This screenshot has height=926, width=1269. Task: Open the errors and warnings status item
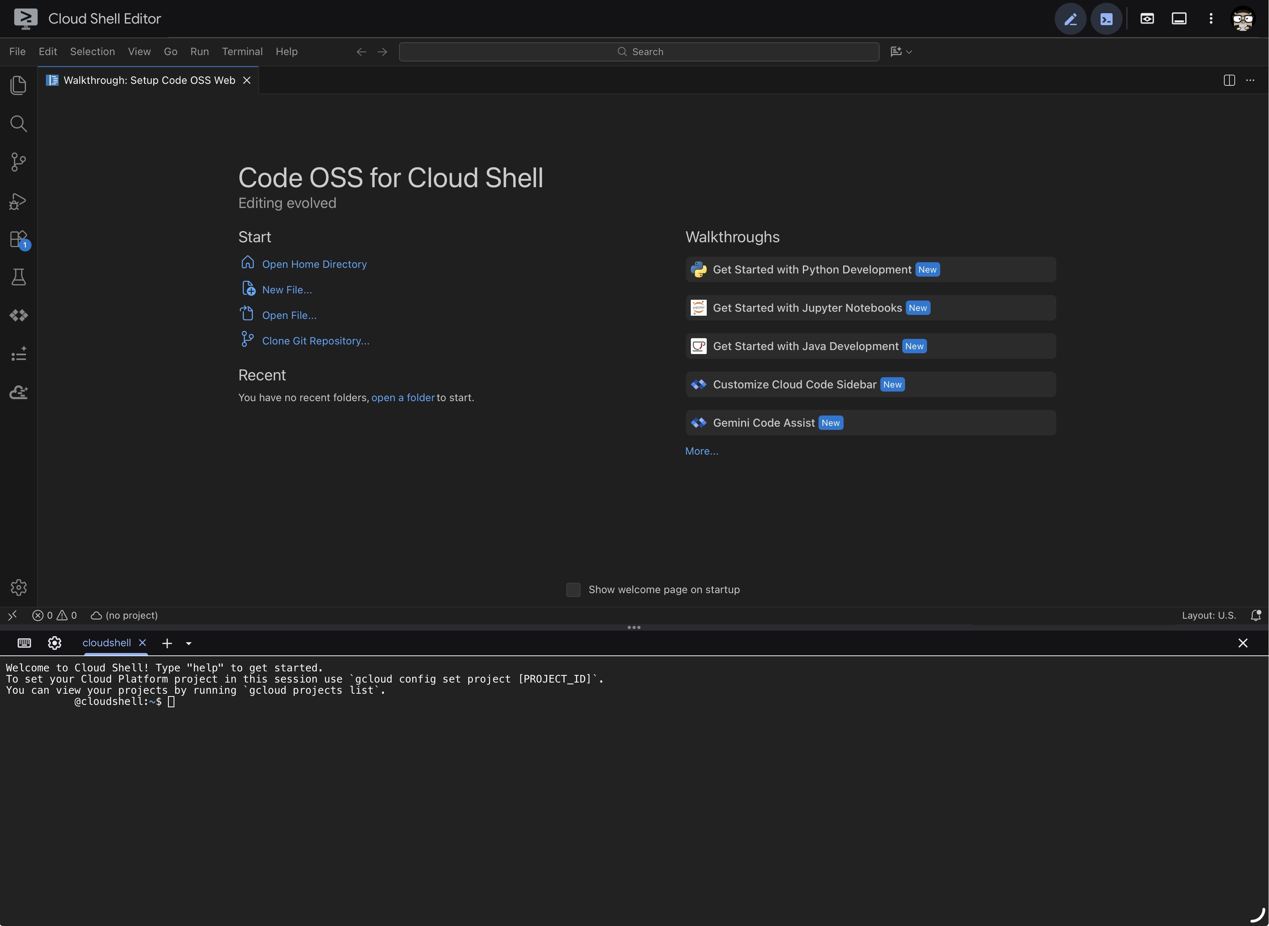click(54, 615)
